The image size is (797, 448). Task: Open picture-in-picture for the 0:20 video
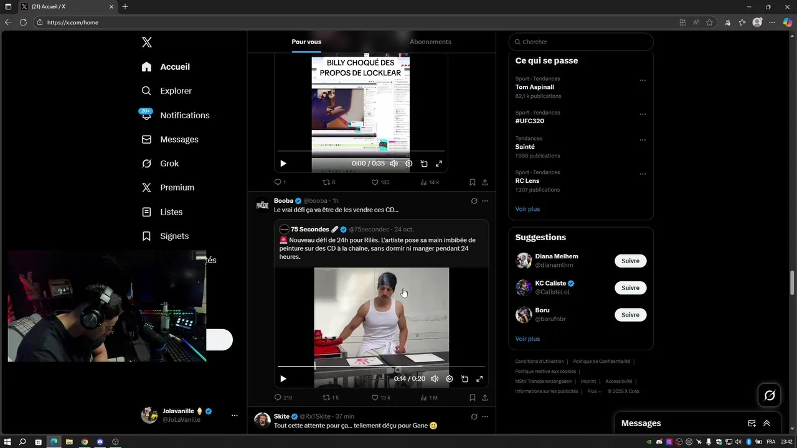point(465,379)
